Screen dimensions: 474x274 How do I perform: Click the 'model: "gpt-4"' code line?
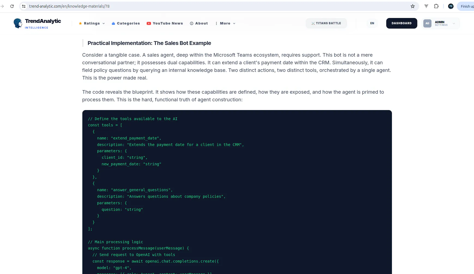click(114, 268)
